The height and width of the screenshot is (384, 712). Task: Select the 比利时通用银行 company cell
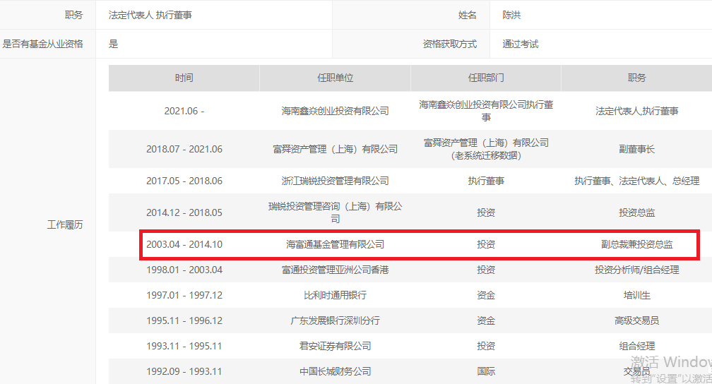335,295
